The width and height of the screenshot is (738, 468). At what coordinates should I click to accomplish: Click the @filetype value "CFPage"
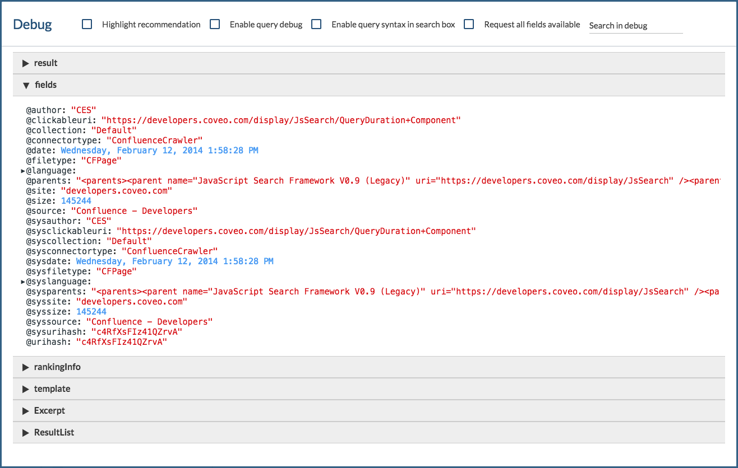tap(102, 161)
